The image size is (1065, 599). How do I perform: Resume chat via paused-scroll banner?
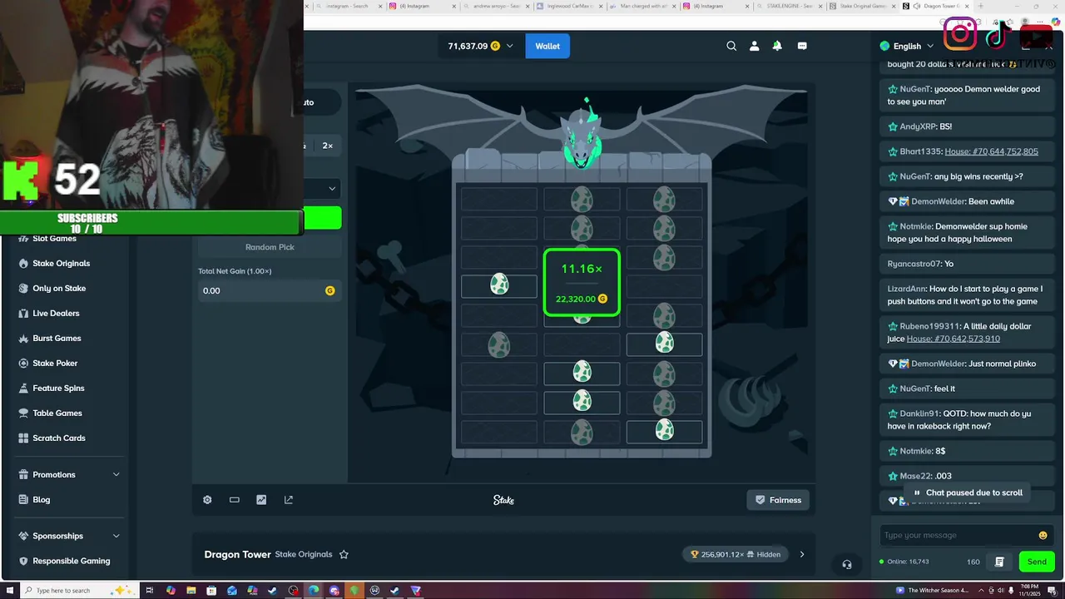click(x=968, y=493)
